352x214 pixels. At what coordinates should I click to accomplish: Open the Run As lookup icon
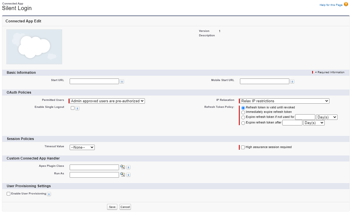[122, 174]
